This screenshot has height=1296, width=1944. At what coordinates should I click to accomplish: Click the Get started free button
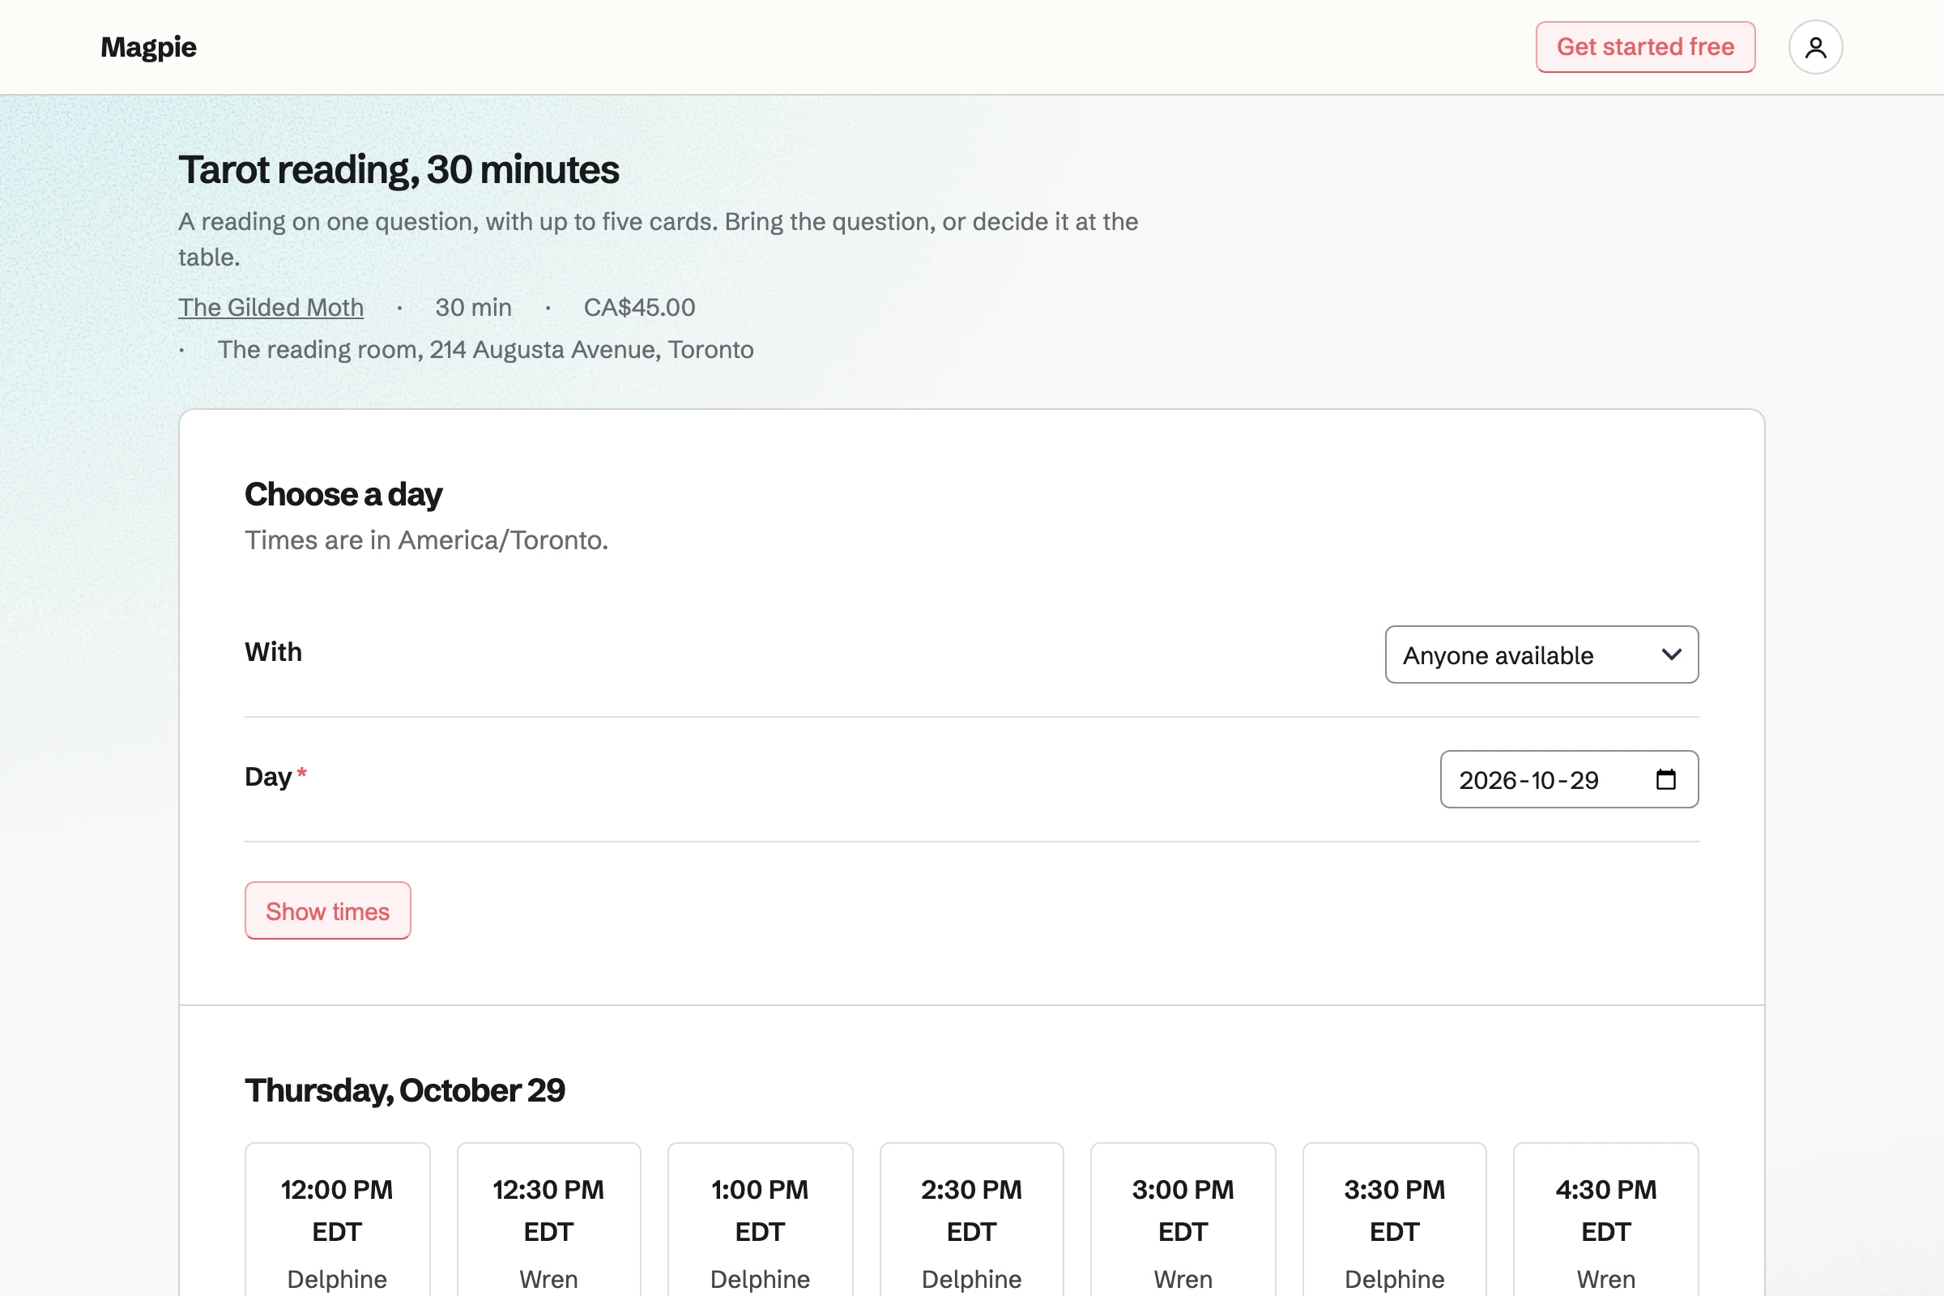tap(1645, 47)
